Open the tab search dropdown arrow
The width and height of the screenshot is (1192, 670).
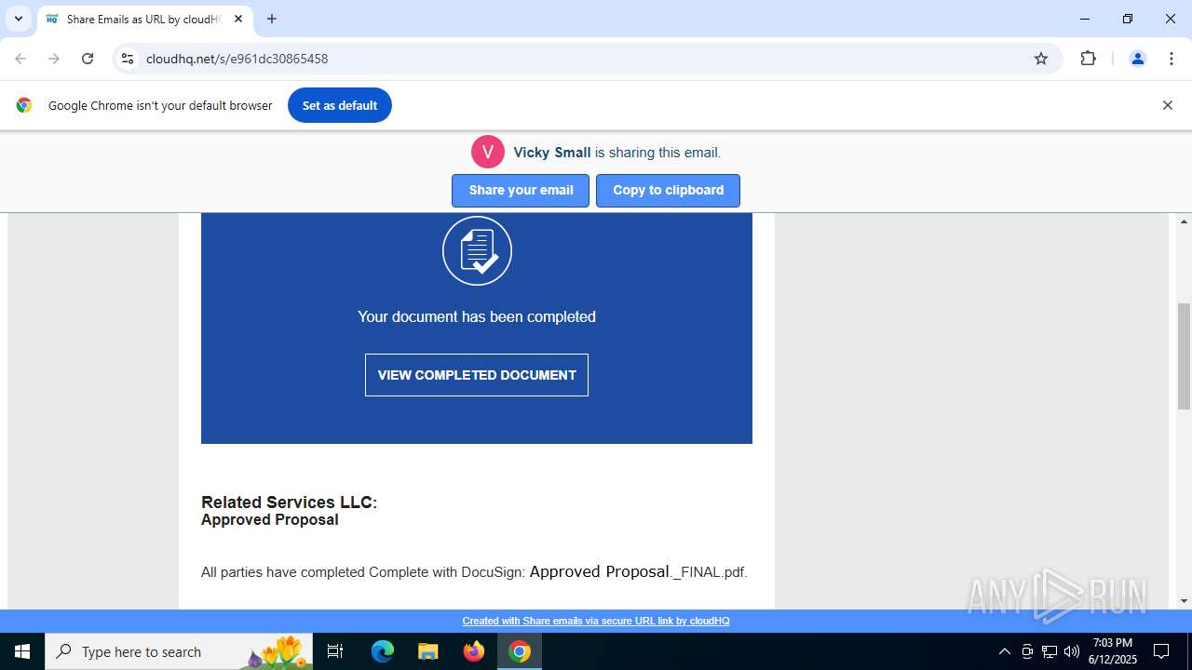pyautogui.click(x=18, y=19)
